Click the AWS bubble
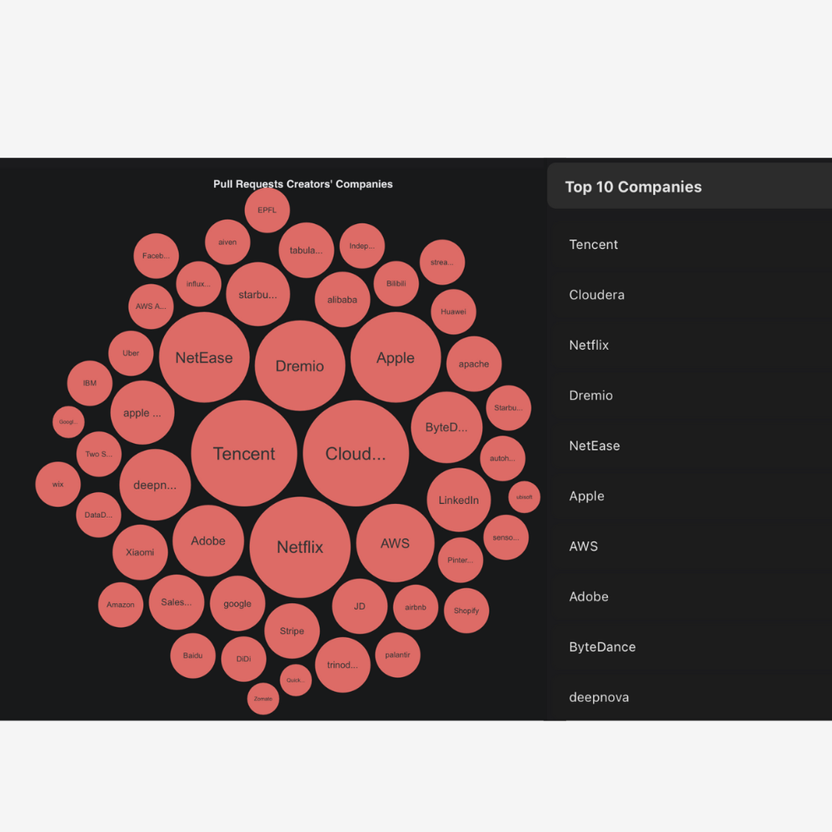The image size is (832, 832). [394, 543]
